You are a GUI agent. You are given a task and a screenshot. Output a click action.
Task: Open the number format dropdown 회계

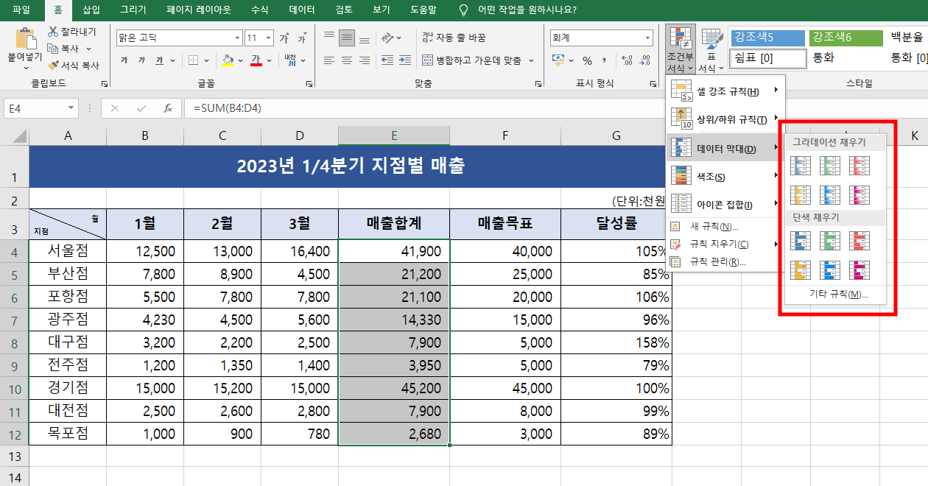tap(647, 38)
